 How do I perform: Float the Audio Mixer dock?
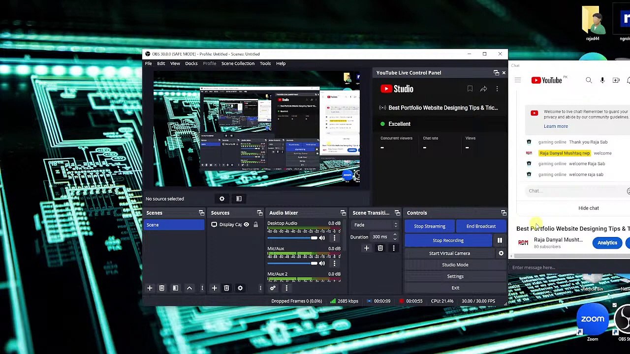[x=343, y=213]
